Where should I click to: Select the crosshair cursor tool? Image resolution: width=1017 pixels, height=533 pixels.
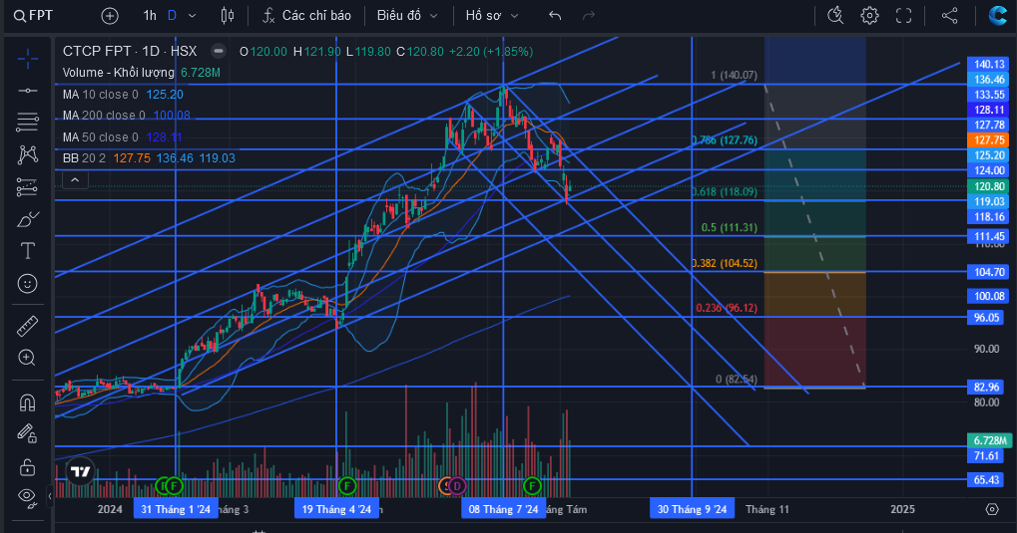tap(27, 60)
